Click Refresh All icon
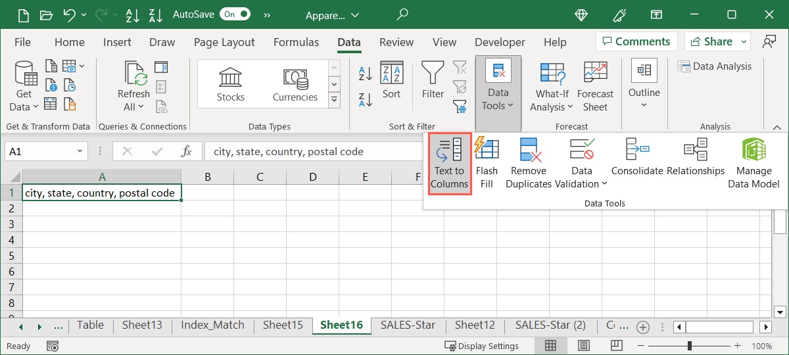789x355 pixels. coord(135,86)
